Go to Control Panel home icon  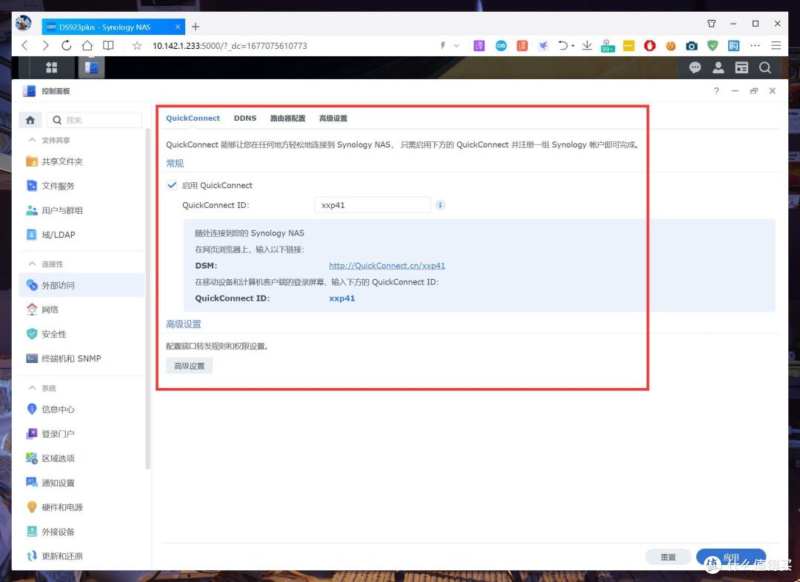tap(30, 120)
